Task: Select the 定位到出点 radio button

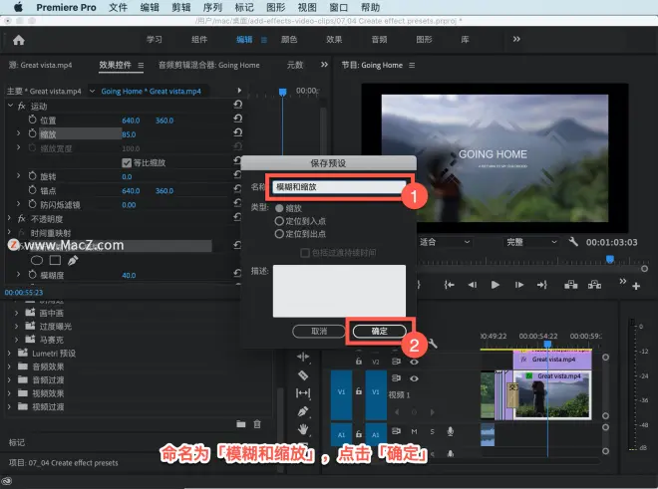Action: click(x=279, y=234)
